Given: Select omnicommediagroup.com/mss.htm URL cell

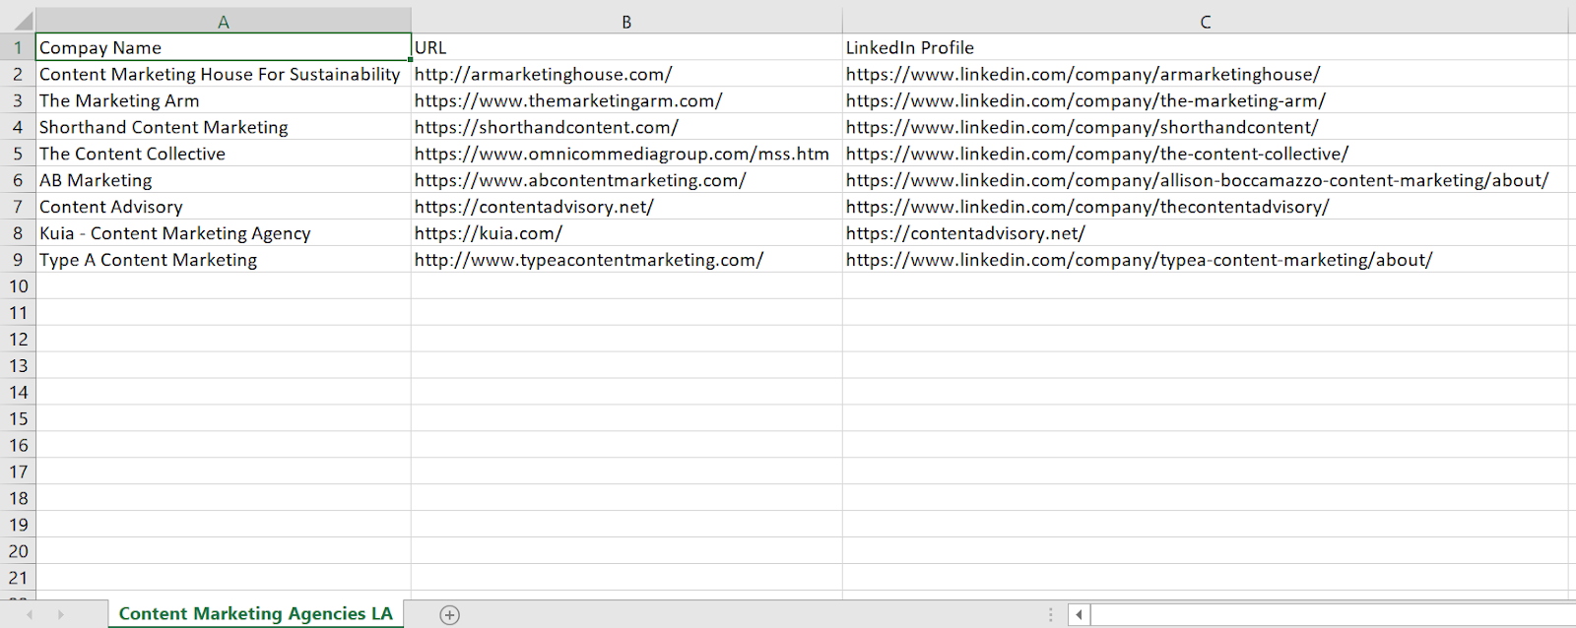Looking at the screenshot, I should point(626,154).
